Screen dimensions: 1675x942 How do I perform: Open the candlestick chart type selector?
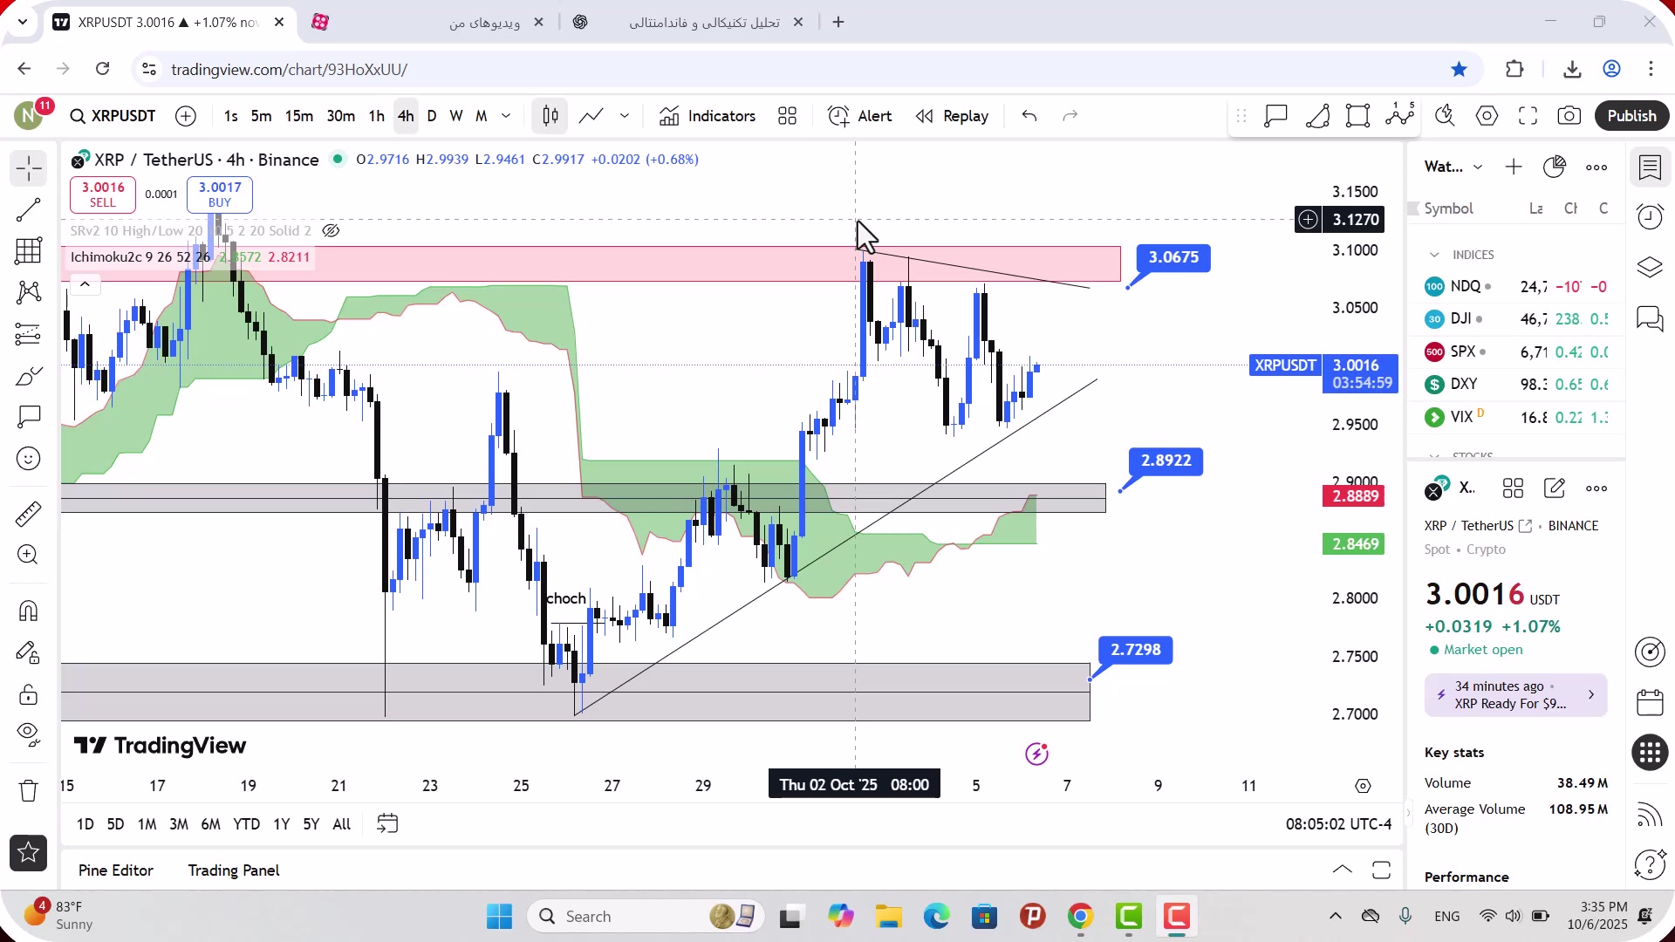pos(550,116)
